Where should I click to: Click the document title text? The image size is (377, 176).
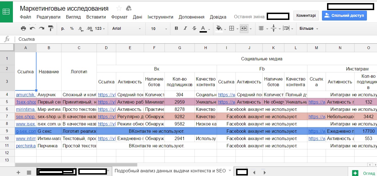(x=64, y=8)
